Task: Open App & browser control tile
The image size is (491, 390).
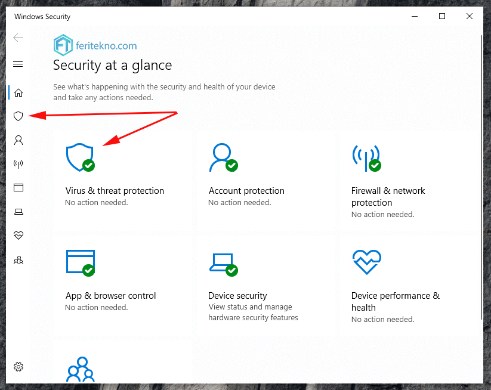Action: click(122, 285)
